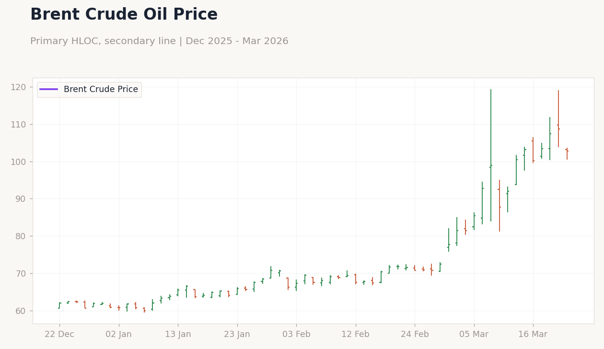The image size is (604, 349).
Task: Click the red bar above the 16 Mar label
Action: click(x=533, y=150)
